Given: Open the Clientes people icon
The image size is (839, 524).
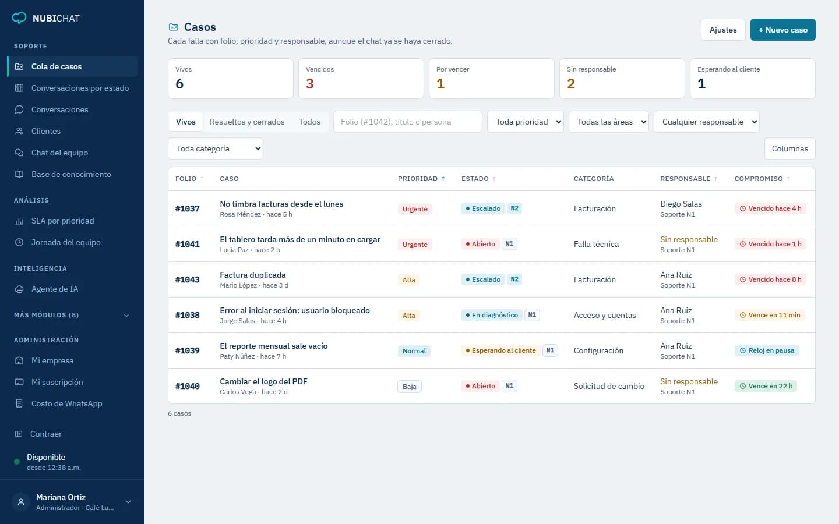Looking at the screenshot, I should click(19, 131).
